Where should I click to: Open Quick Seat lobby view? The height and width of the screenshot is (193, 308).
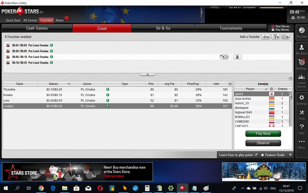click(13, 20)
